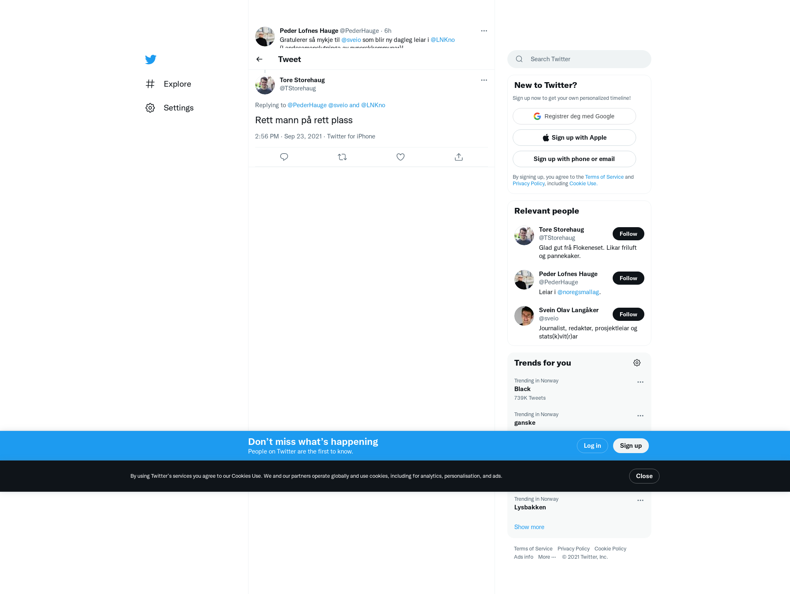Open more options on Tore Storehaug's tweet
Image resolution: width=790 pixels, height=594 pixels.
[484, 80]
